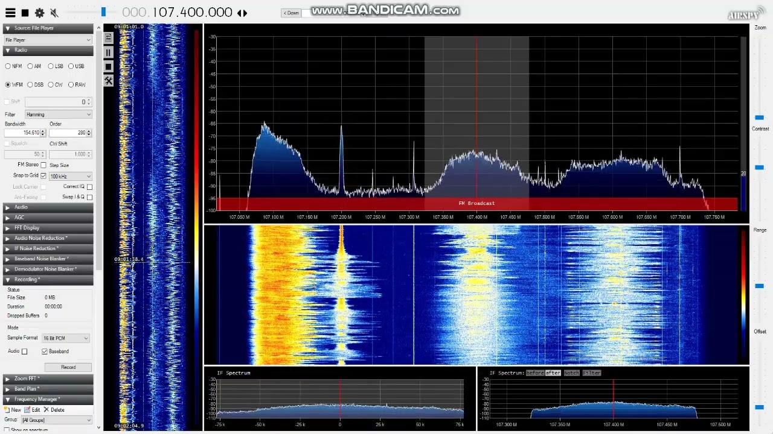Image resolution: width=773 pixels, height=434 pixels.
Task: Expand the Baseband Noise Blanker panel
Action: coord(48,259)
